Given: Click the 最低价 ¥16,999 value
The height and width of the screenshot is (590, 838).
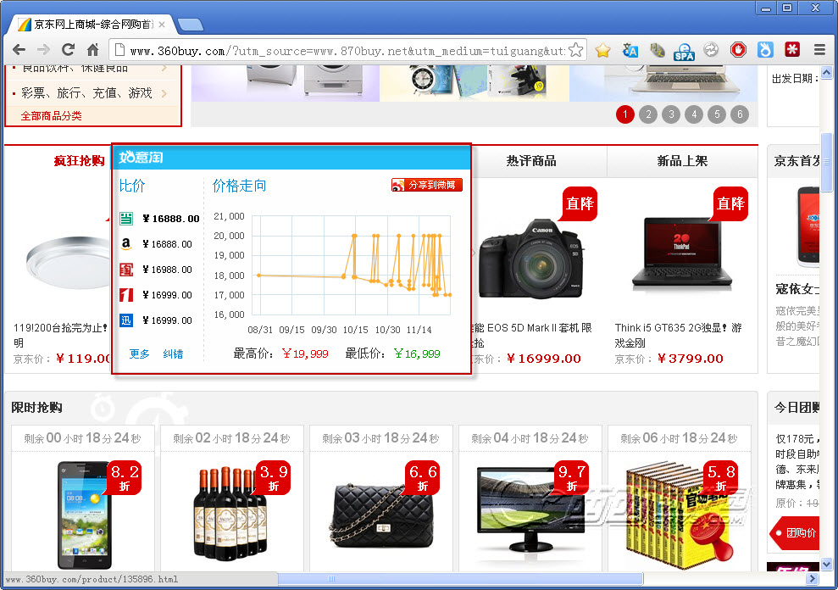Looking at the screenshot, I should [x=417, y=353].
